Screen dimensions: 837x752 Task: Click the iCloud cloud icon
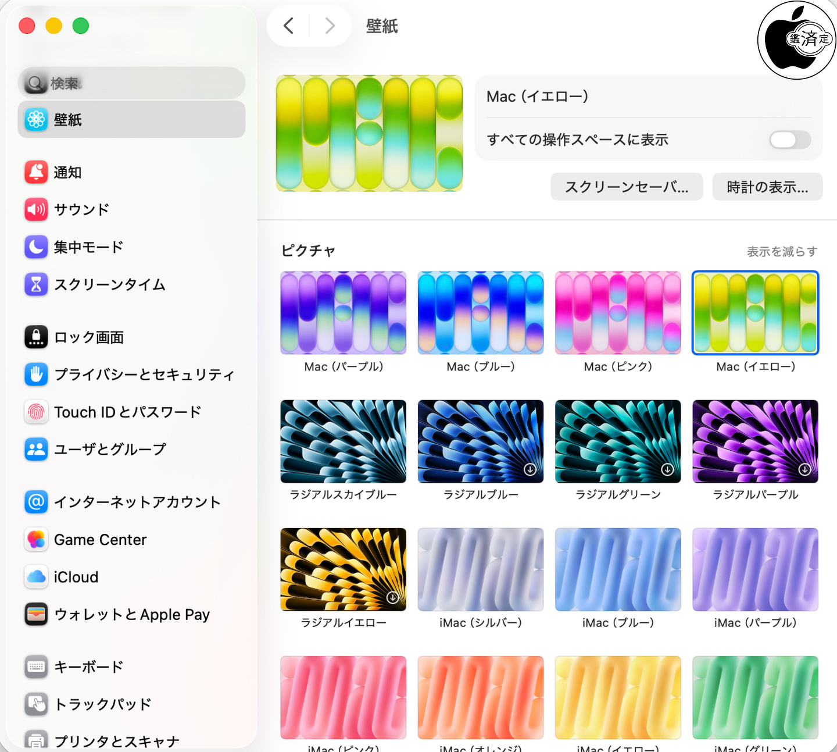(x=36, y=577)
